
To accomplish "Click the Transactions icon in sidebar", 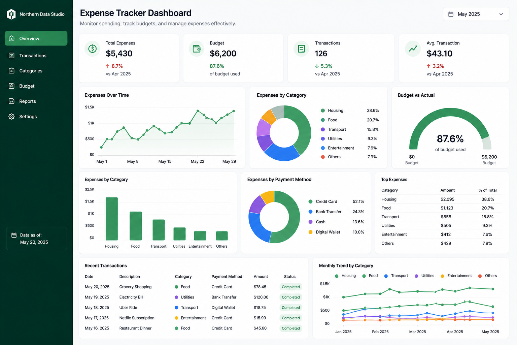I will point(12,55).
